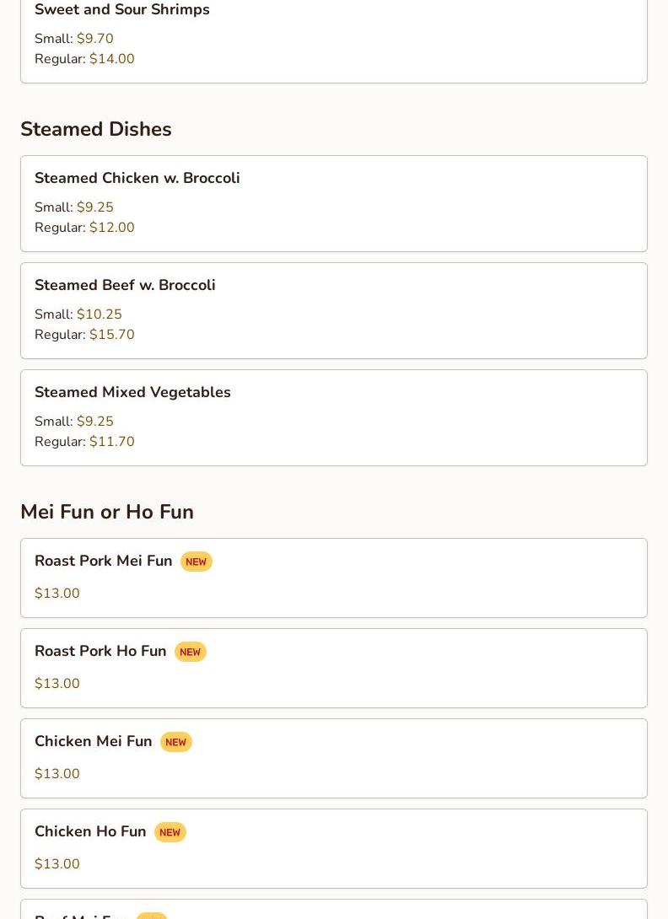Click the Mei Fun or Ho Fun heading
Screen dimensions: 668x919
(107, 512)
